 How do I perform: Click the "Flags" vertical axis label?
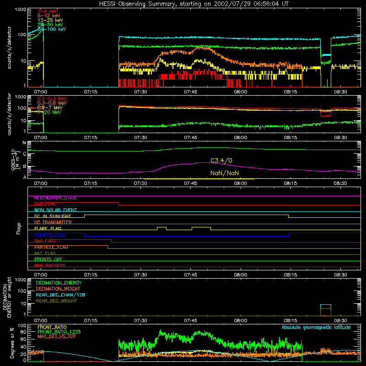19,228
